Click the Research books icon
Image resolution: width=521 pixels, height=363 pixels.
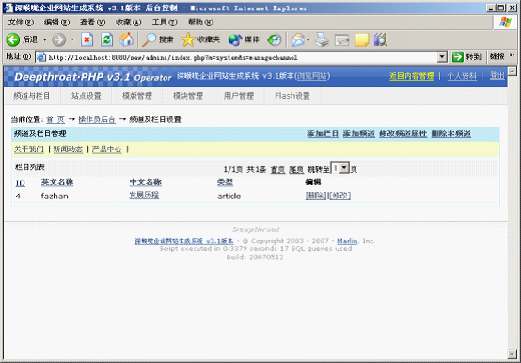pyautogui.click(x=381, y=39)
